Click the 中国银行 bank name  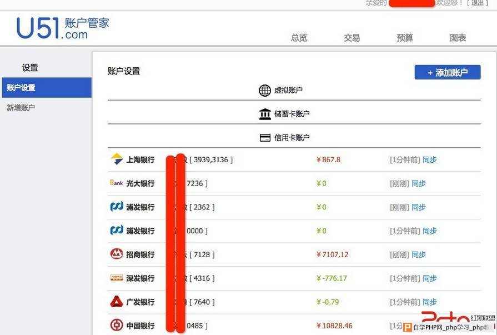140,326
